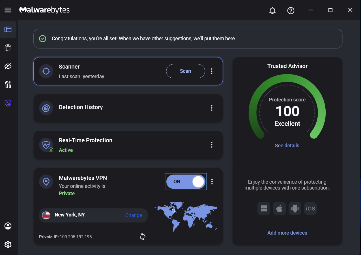The image size is (361, 255).
Task: Click the United States flag icon
Action: point(46,215)
